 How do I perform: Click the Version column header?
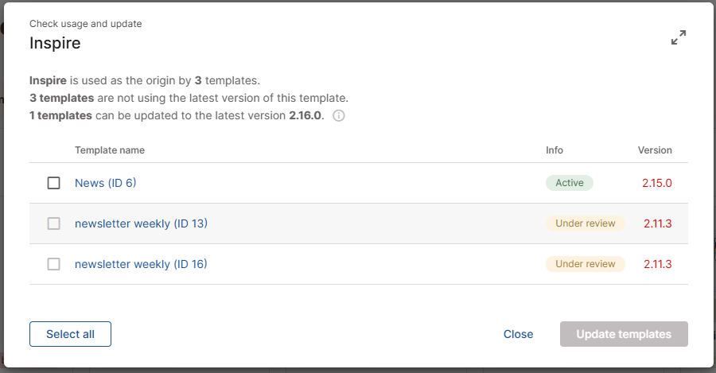655,150
